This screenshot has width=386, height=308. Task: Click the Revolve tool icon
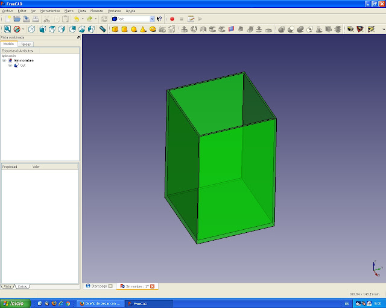click(194, 29)
